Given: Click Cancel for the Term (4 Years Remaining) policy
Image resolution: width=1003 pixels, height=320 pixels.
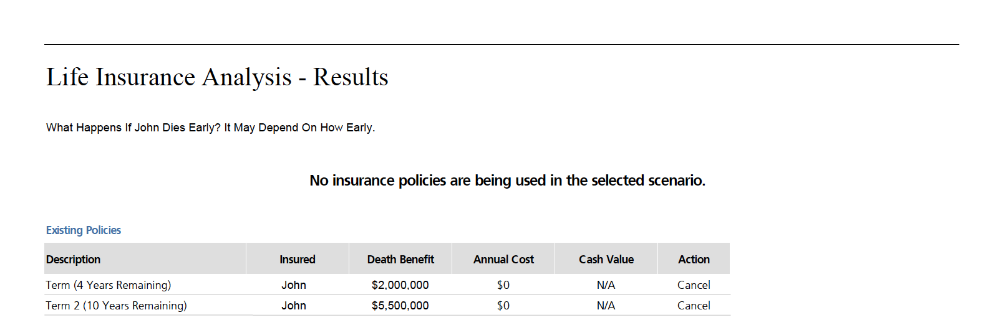Looking at the screenshot, I should [694, 285].
